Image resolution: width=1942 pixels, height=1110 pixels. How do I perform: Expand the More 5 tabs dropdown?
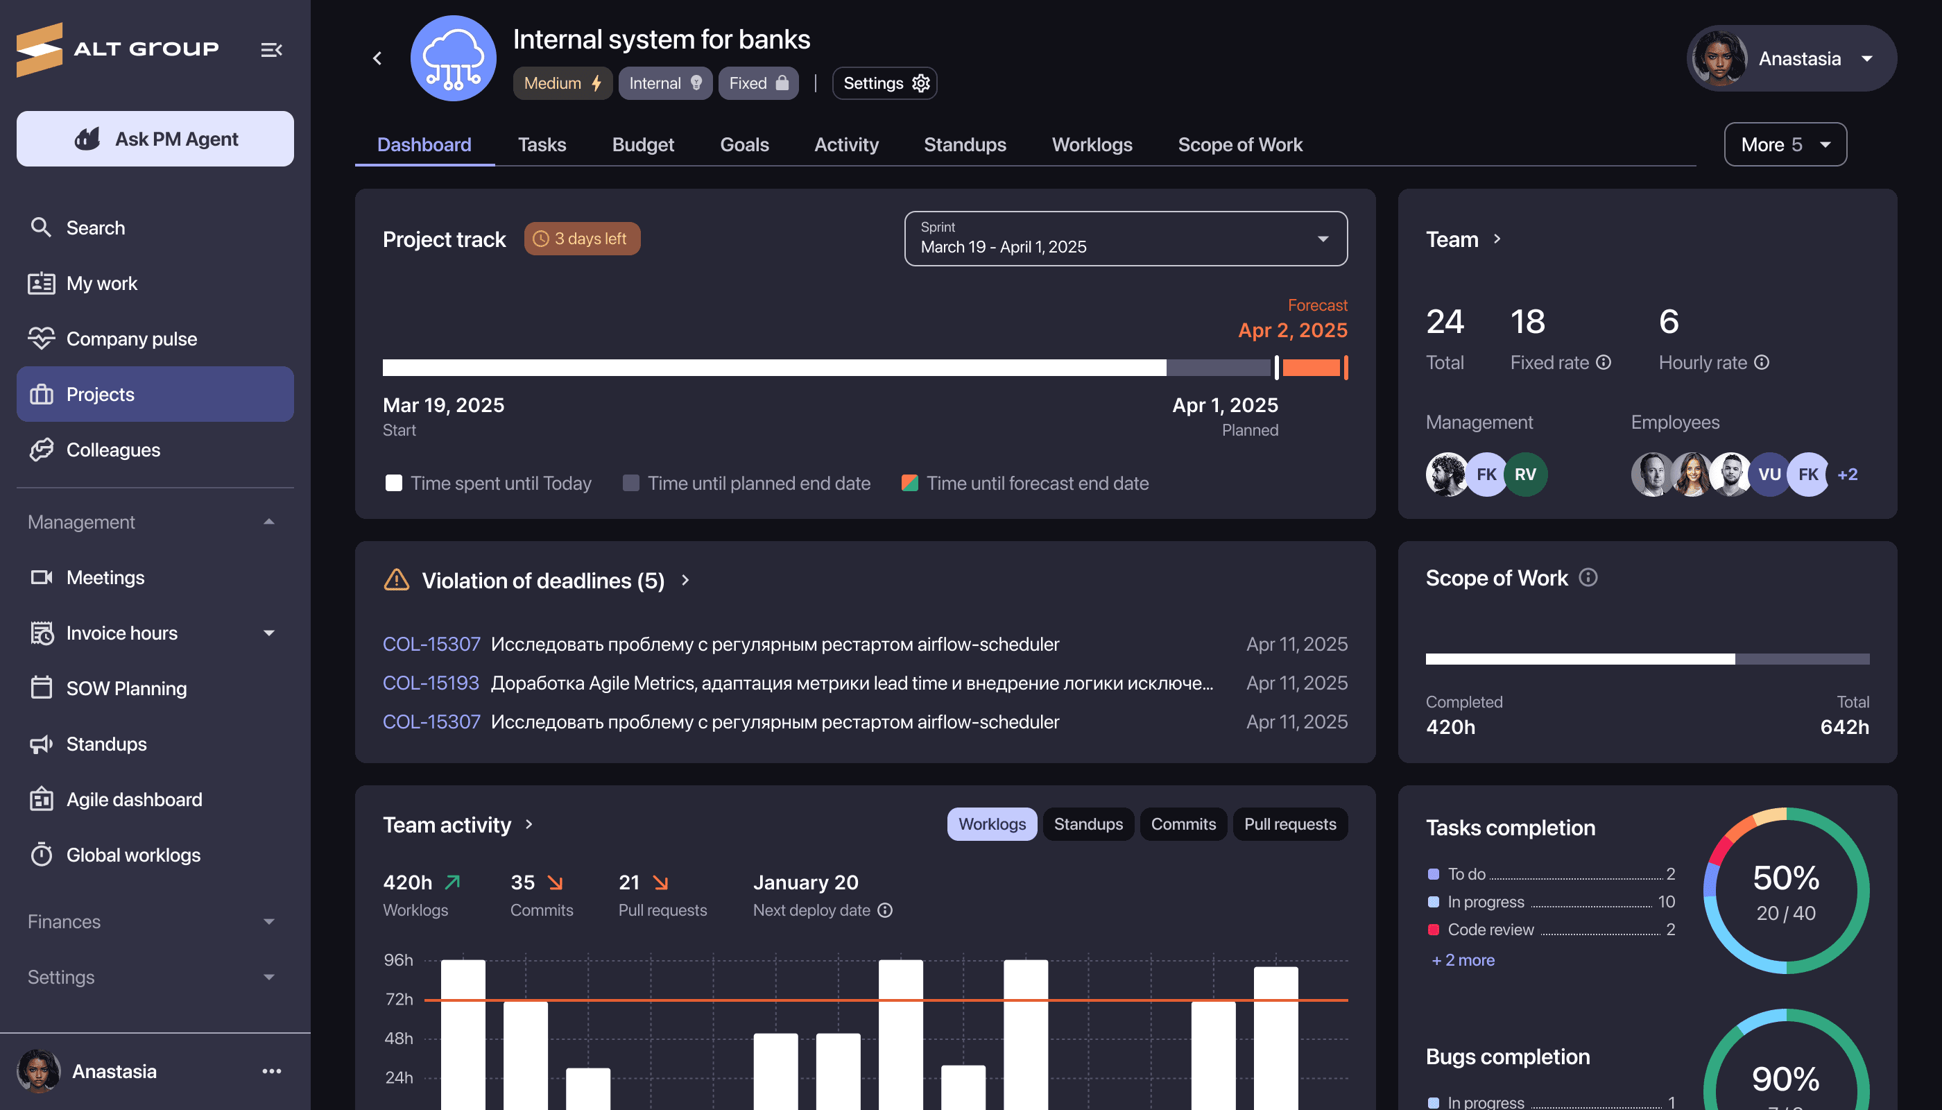click(1785, 144)
